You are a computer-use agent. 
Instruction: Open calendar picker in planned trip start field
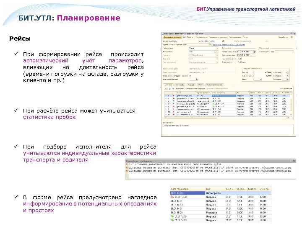point(255,52)
